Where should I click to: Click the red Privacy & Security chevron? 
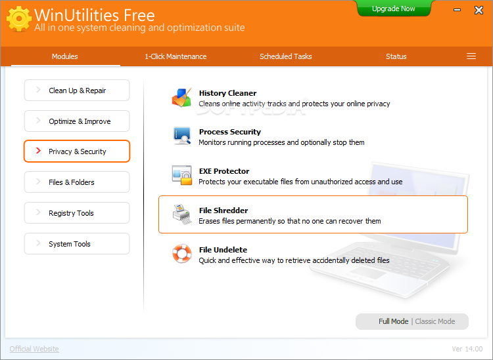[38, 151]
